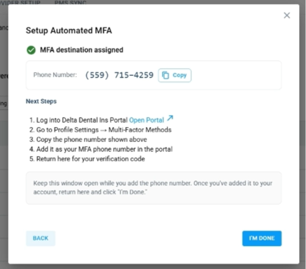This screenshot has height=269, width=306.
Task: Click the "MFA destination assigned" status text
Action: pyautogui.click(x=81, y=50)
